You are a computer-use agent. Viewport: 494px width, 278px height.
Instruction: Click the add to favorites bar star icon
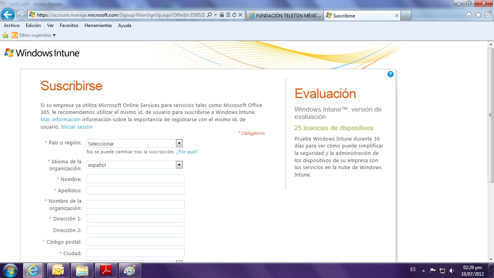[5, 35]
